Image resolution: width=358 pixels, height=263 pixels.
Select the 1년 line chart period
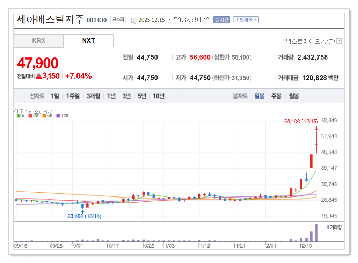[111, 96]
